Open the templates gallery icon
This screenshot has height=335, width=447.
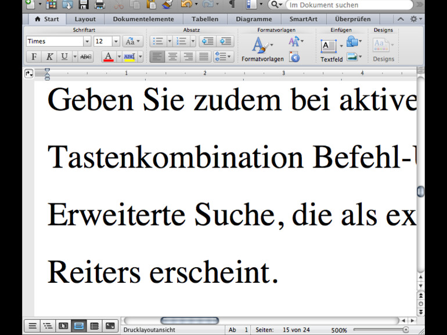[51, 4]
